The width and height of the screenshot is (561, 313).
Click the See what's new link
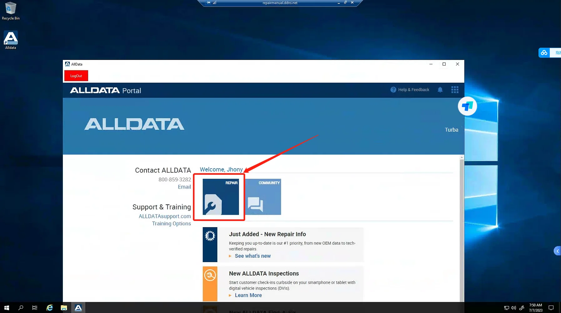point(253,256)
